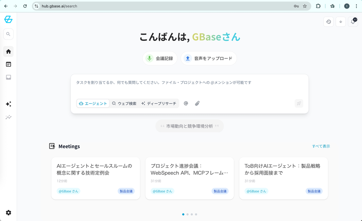Click the mention @ icon
The image size is (362, 221).
click(x=186, y=103)
